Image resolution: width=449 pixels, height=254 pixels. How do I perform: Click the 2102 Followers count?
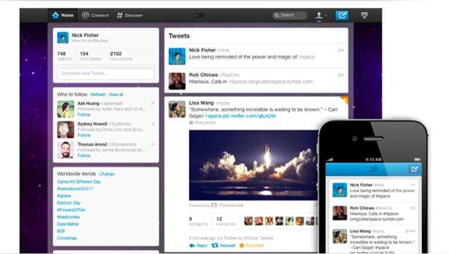click(x=121, y=56)
